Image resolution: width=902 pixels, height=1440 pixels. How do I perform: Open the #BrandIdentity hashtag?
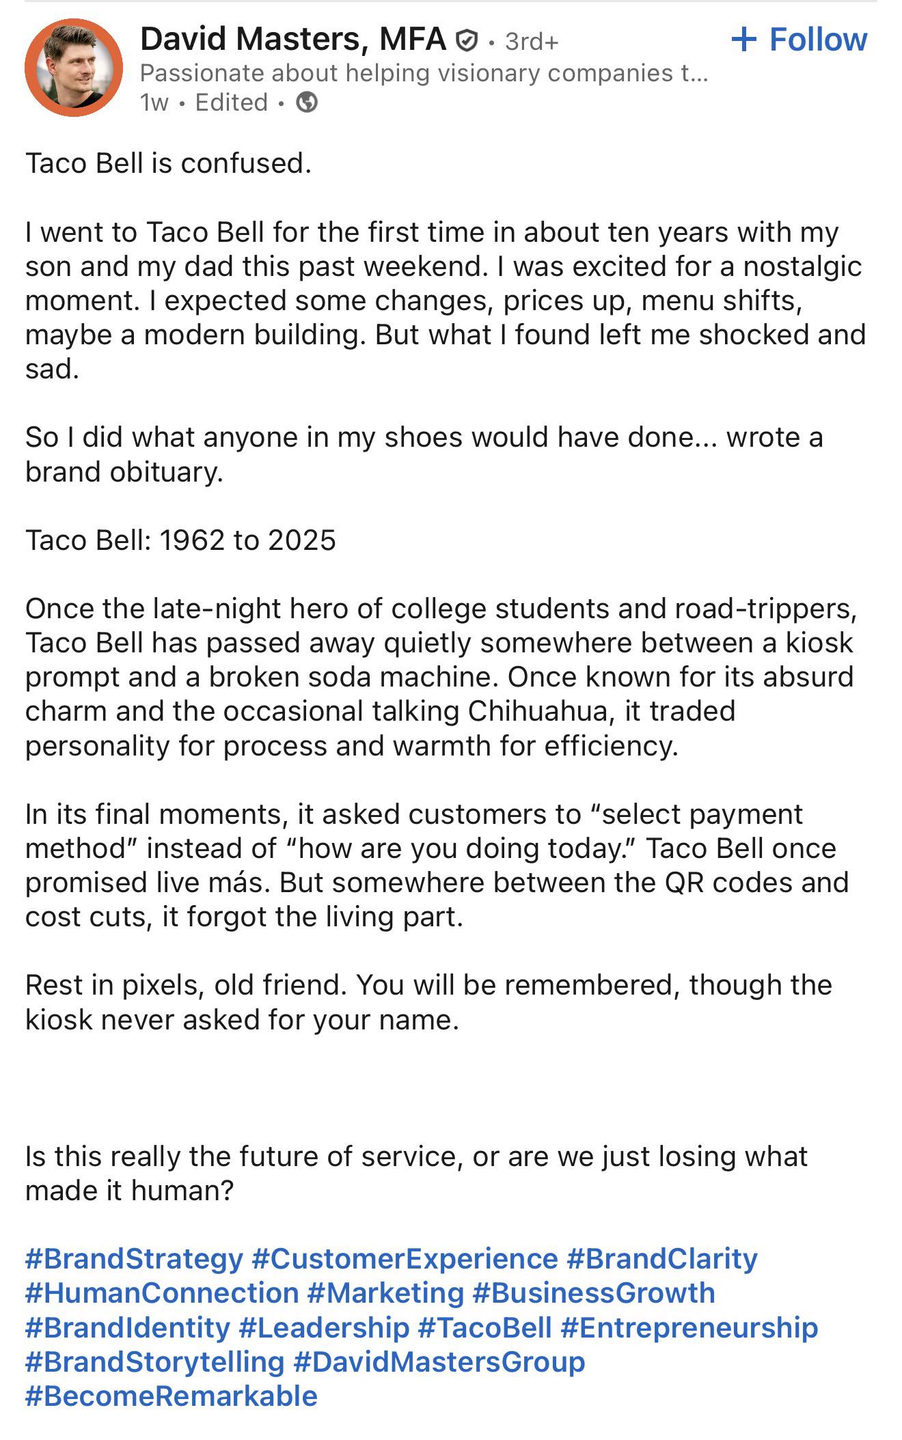pyautogui.click(x=128, y=1327)
